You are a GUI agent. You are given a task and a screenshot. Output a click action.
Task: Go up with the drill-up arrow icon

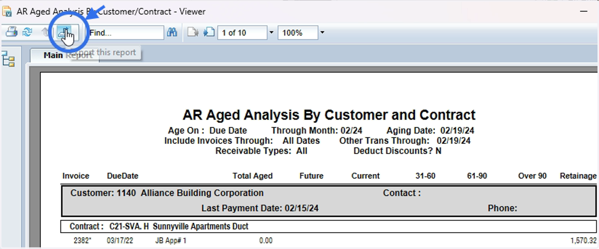click(x=45, y=33)
